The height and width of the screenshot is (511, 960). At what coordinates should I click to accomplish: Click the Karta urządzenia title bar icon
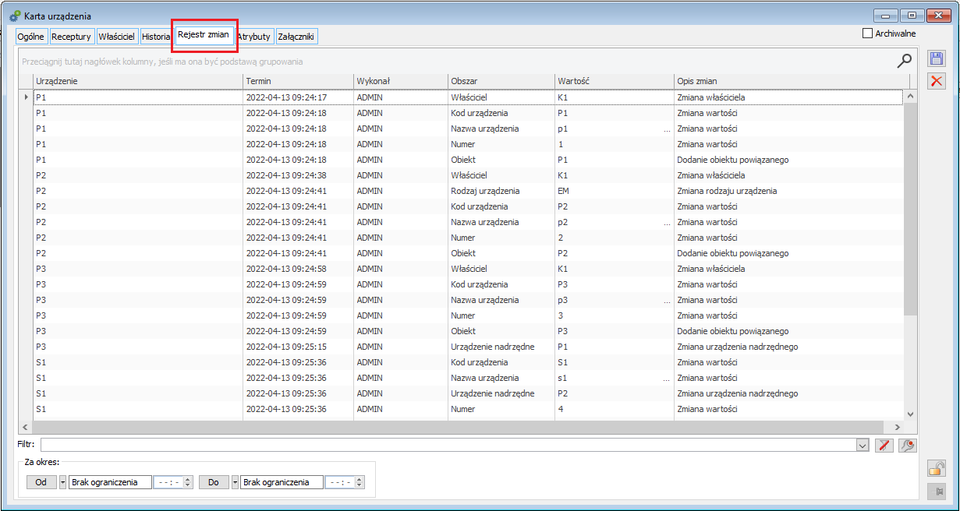[x=15, y=15]
